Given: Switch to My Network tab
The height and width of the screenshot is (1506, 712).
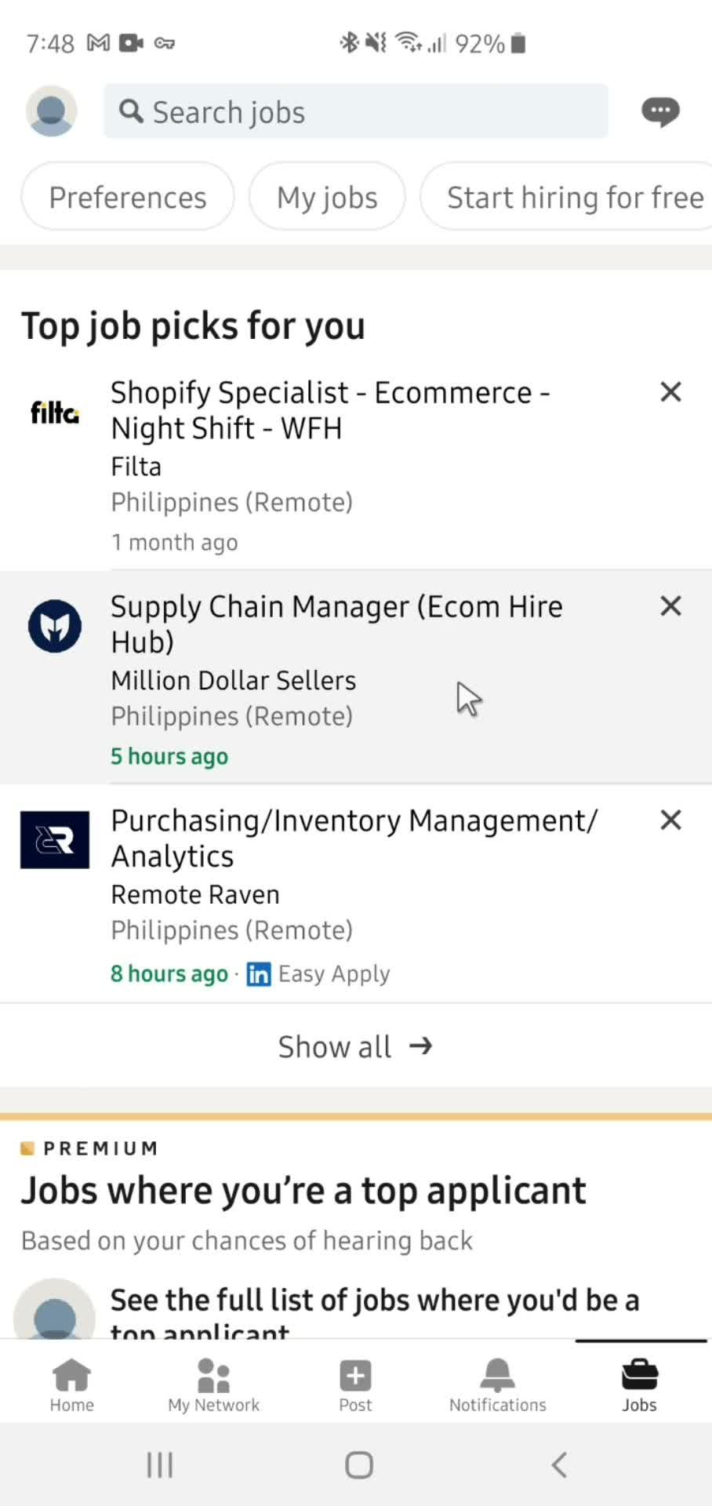Looking at the screenshot, I should [213, 1385].
